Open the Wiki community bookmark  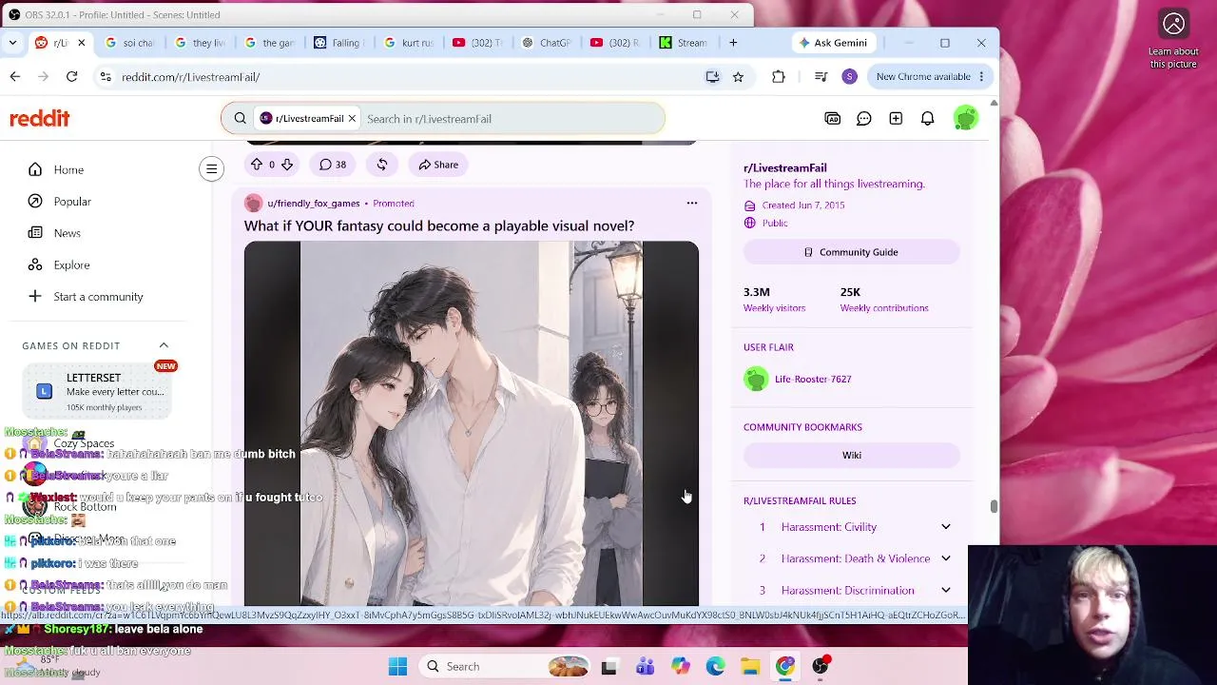[852, 455]
